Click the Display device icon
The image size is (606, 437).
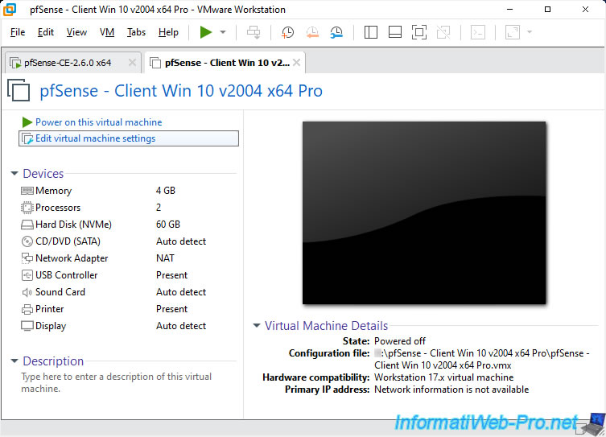27,326
